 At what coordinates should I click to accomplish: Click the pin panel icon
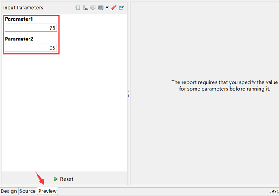tap(121, 8)
